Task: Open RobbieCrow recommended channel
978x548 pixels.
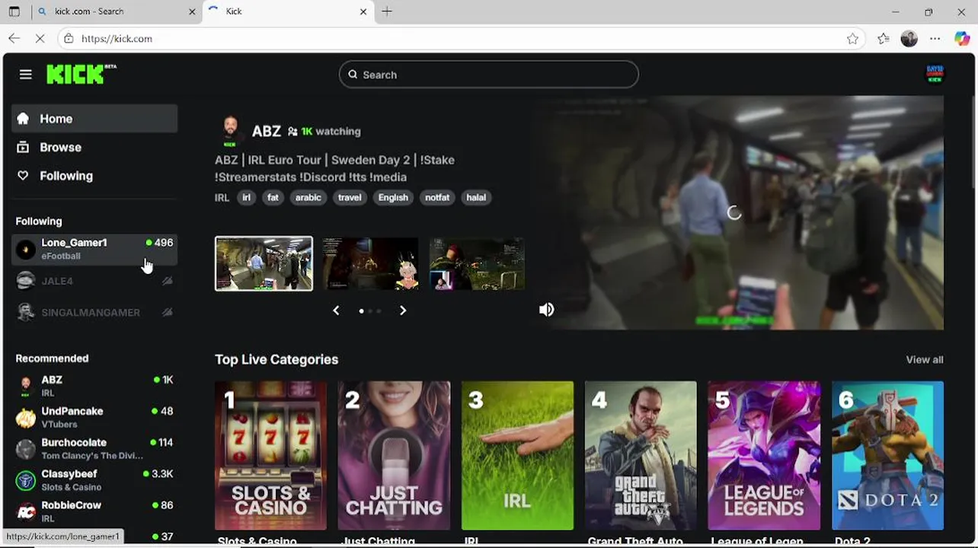Action: click(94, 511)
